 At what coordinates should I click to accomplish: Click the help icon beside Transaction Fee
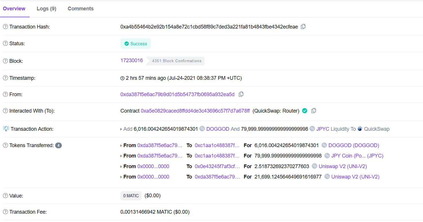click(5, 212)
